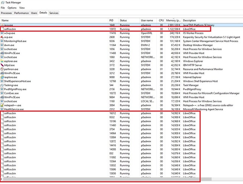This screenshot has height=184, width=243.
Task: Click the notepad++.exe icon
Action: pyautogui.click(x=2, y=105)
